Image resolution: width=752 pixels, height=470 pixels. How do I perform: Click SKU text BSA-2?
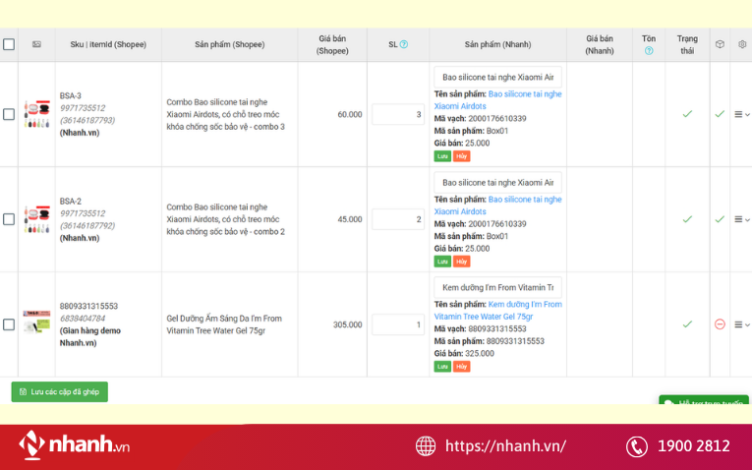tap(71, 201)
